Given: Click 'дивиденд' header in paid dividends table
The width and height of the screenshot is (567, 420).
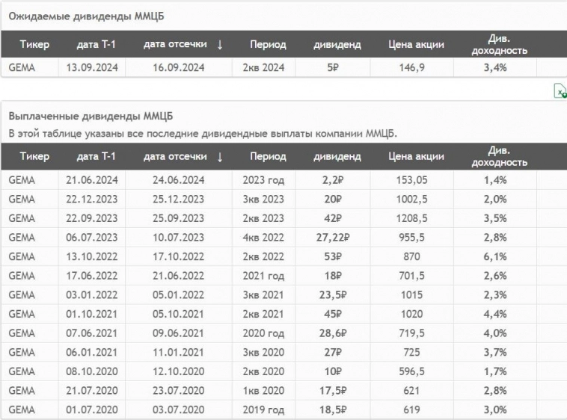Looking at the screenshot, I should click(x=337, y=157).
